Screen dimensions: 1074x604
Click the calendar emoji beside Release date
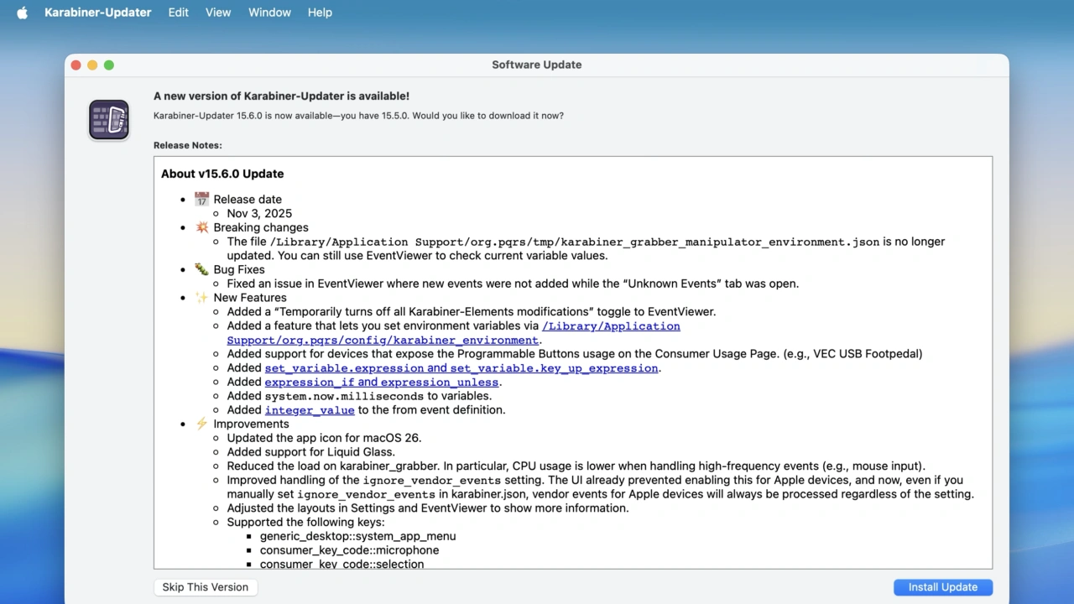[201, 200]
